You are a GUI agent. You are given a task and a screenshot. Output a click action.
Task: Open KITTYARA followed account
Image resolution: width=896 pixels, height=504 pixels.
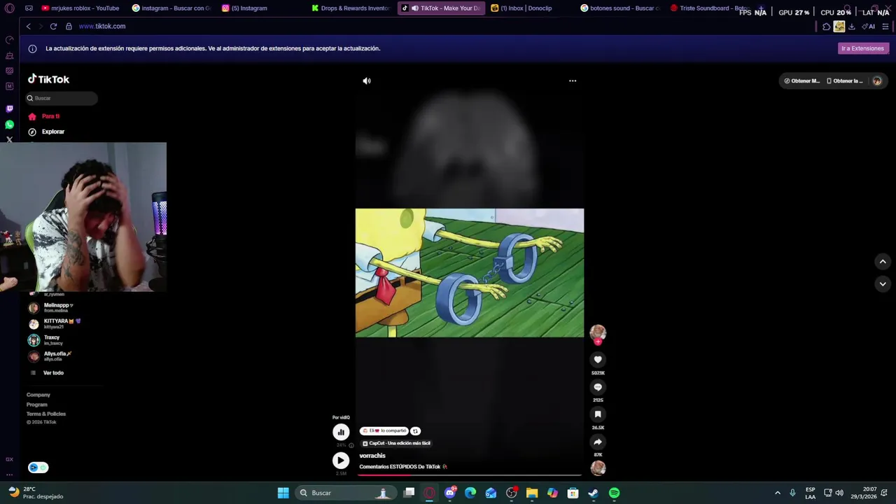coord(55,323)
